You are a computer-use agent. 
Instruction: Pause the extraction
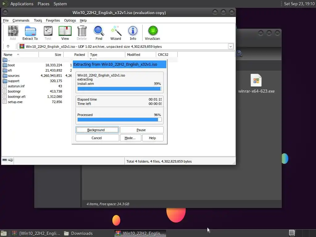coord(142,130)
